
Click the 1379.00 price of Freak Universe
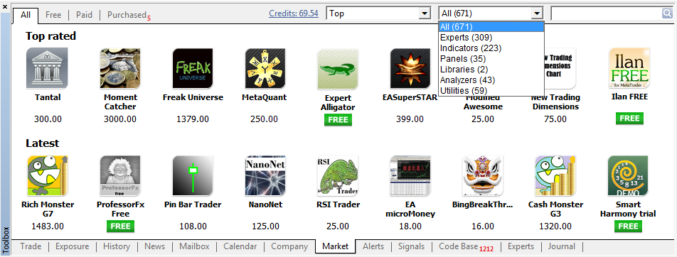pyautogui.click(x=193, y=119)
